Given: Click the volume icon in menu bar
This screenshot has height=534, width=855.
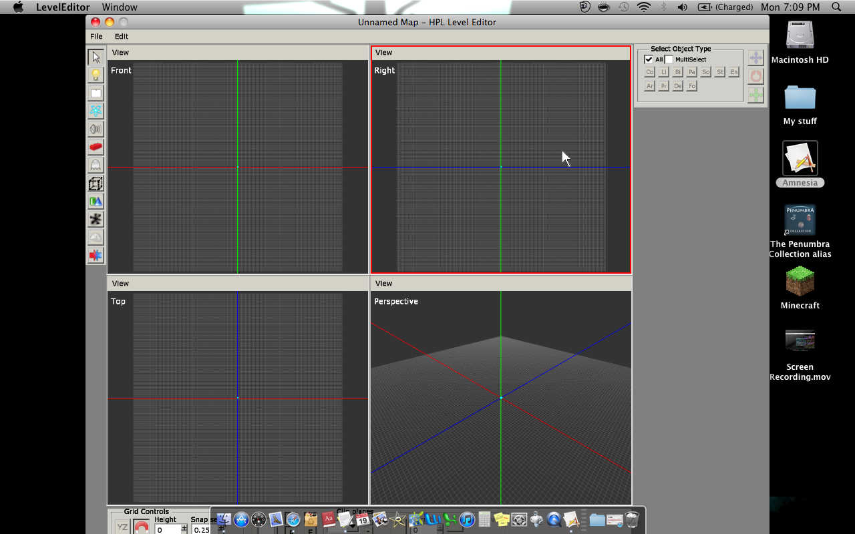Looking at the screenshot, I should 683,7.
